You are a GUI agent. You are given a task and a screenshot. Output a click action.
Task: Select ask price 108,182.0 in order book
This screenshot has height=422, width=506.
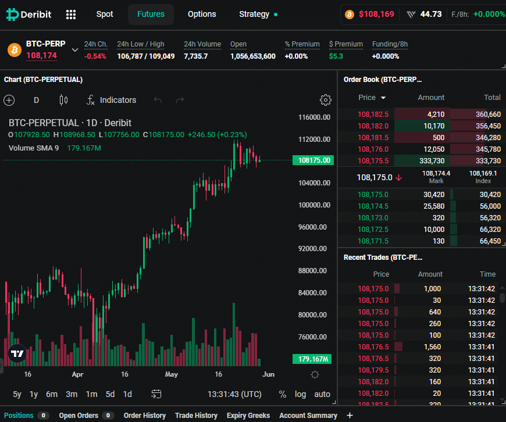[373, 126]
